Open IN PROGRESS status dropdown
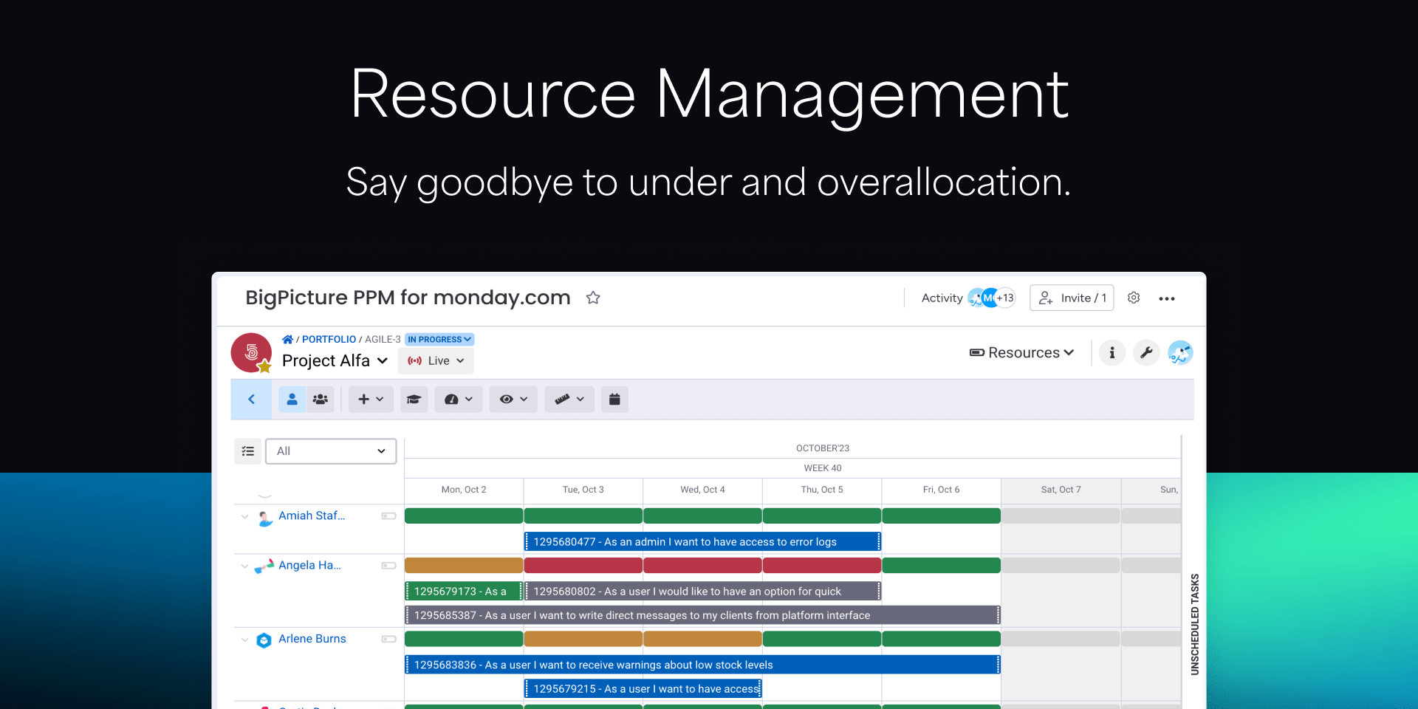This screenshot has width=1418, height=709. [439, 339]
